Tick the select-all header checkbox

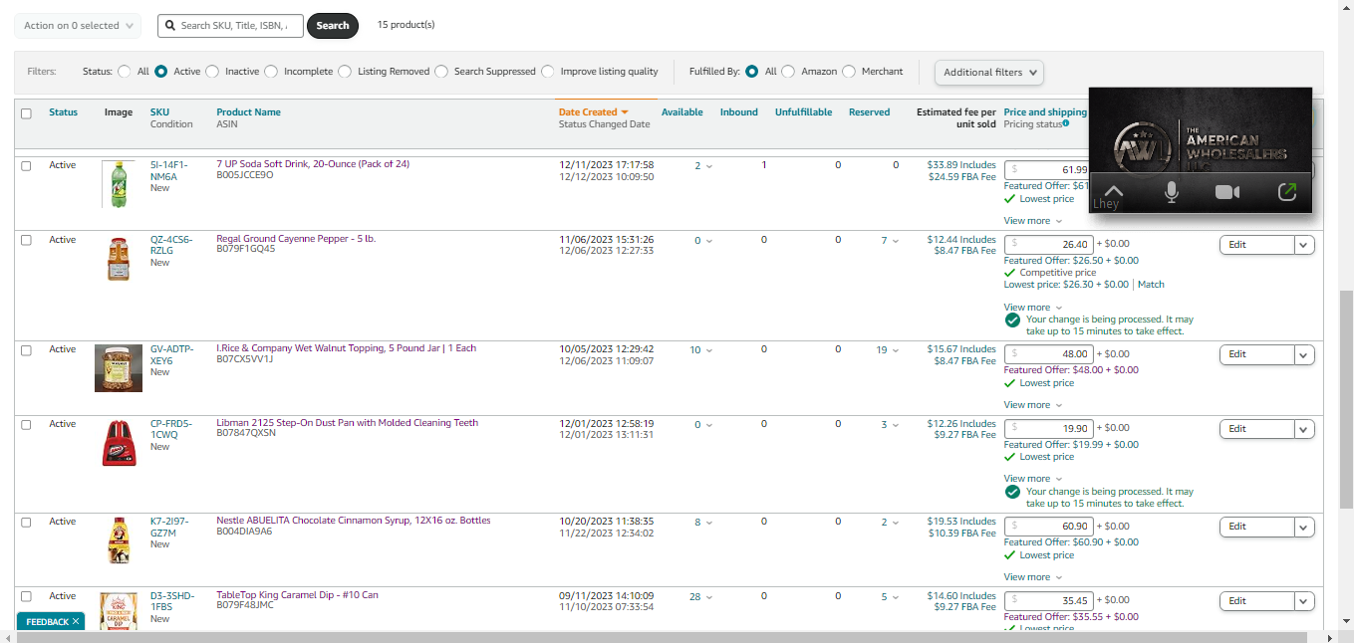tap(27, 113)
